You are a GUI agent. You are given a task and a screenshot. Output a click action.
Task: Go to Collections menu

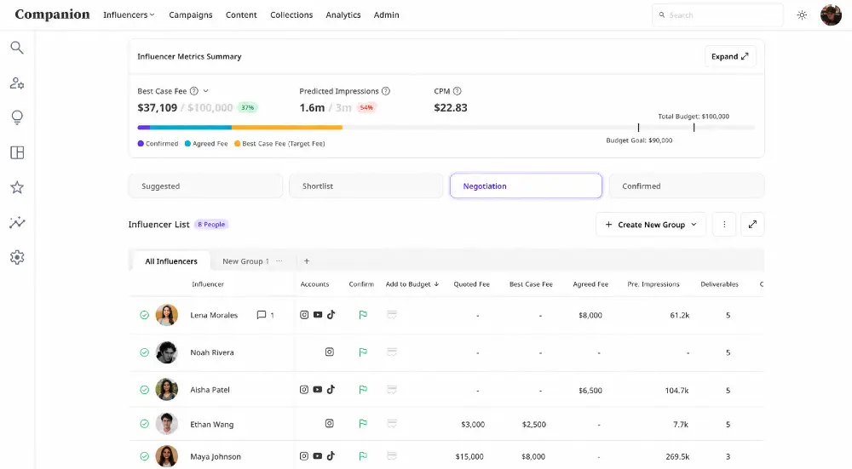point(291,15)
